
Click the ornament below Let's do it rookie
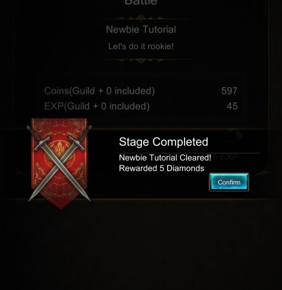tap(141, 60)
